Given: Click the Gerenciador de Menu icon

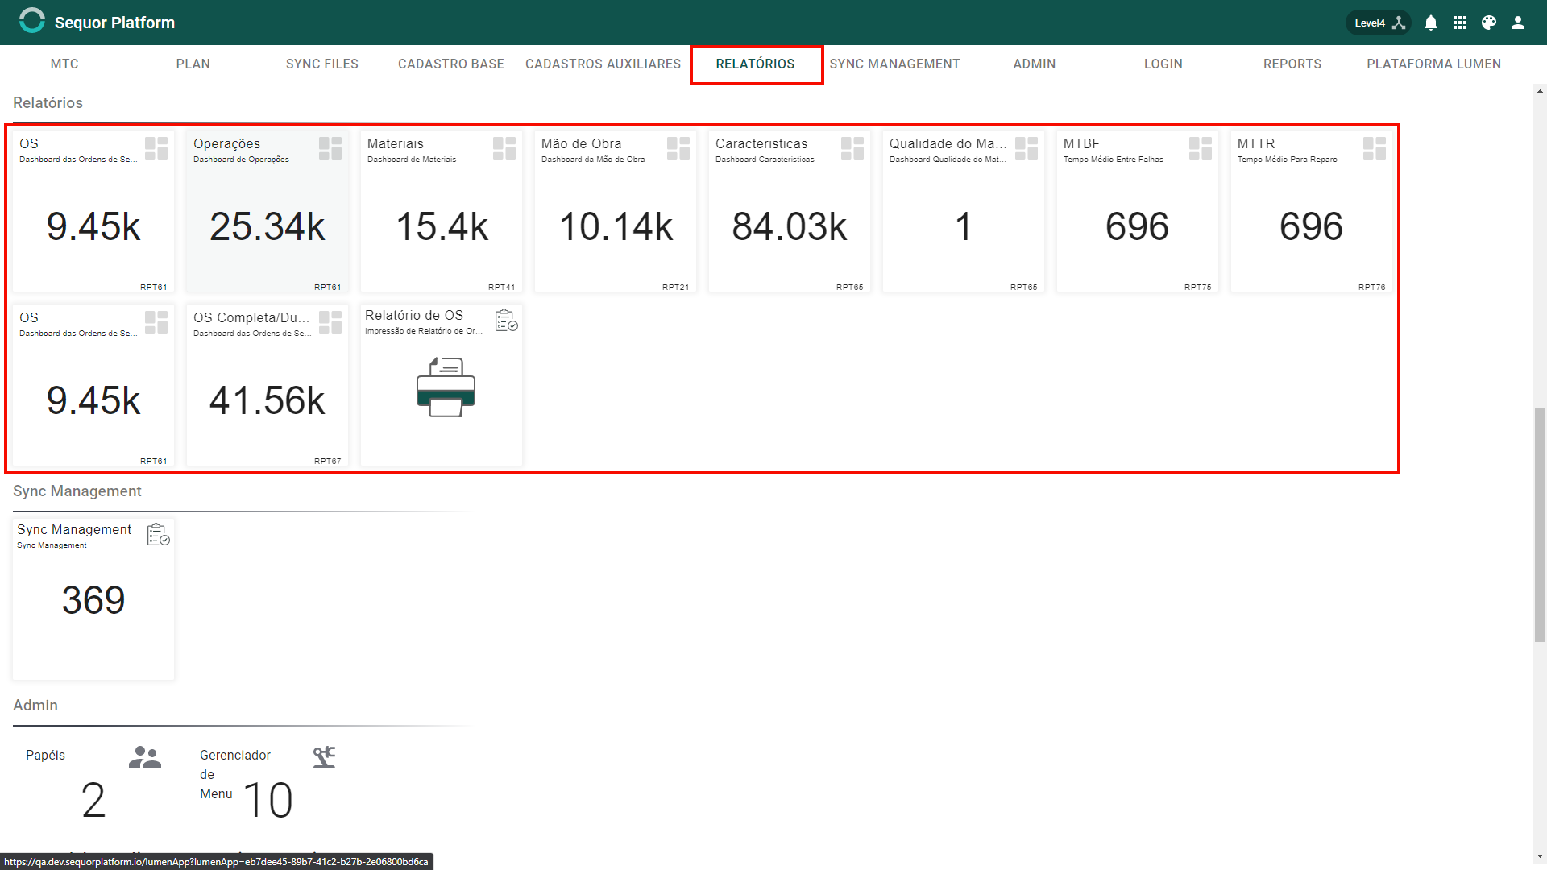Looking at the screenshot, I should click(x=324, y=757).
